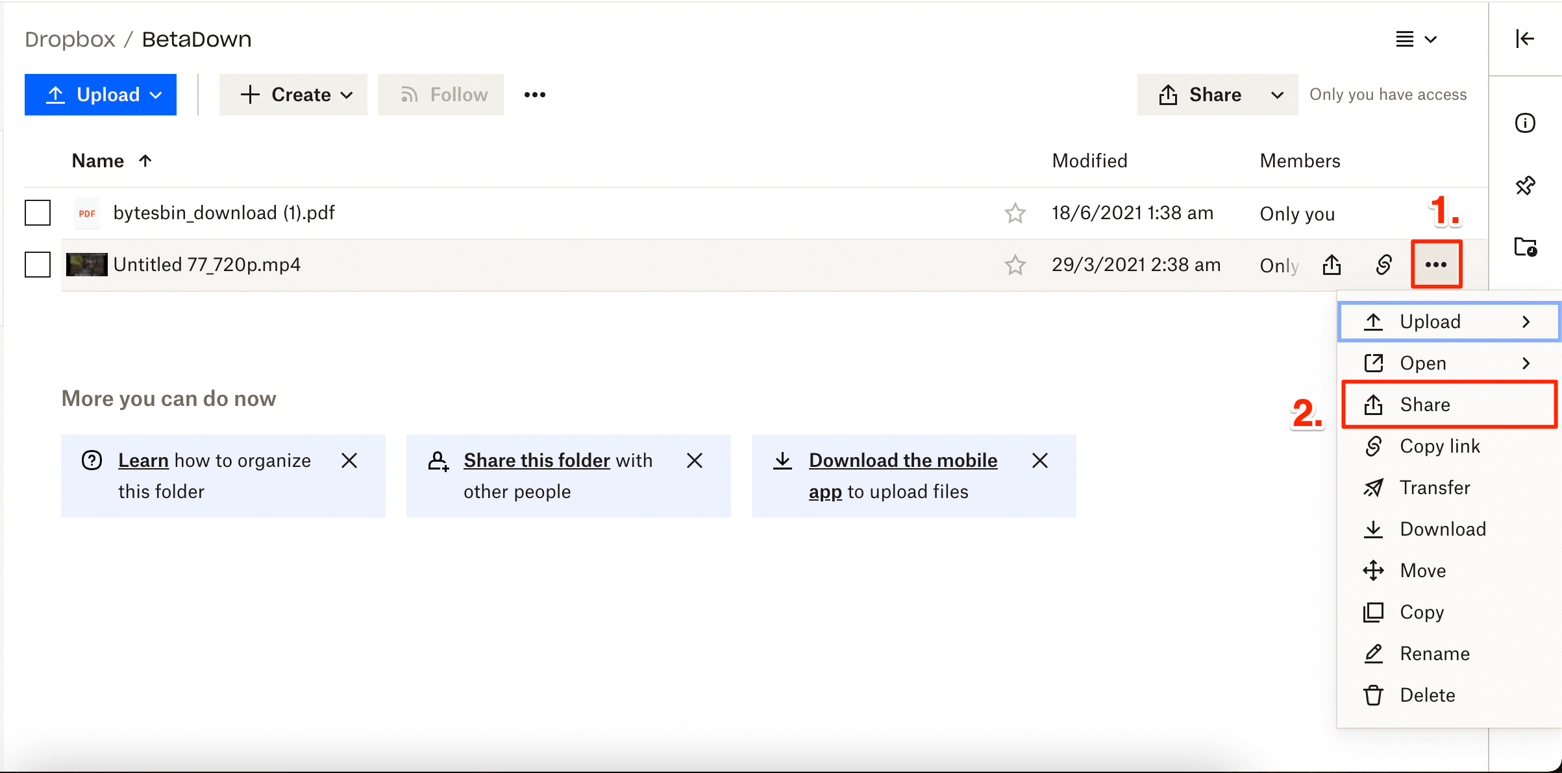Open the Create dropdown menu
This screenshot has height=773, width=1562.
point(293,95)
